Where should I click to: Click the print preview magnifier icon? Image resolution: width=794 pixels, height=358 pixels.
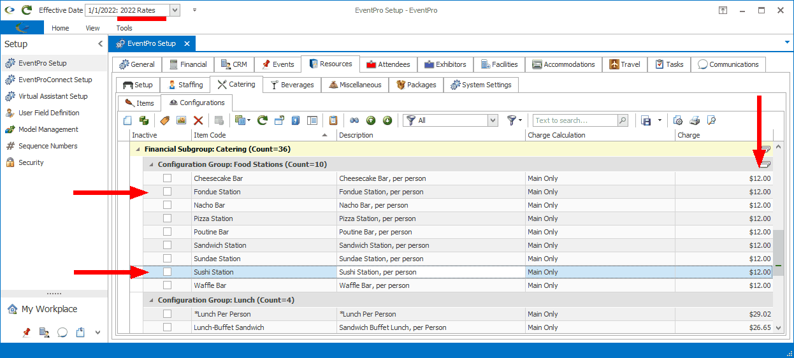711,120
